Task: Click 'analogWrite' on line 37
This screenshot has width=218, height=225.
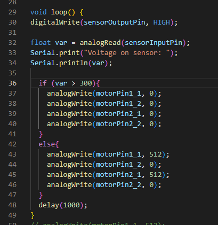Action: [69, 94]
